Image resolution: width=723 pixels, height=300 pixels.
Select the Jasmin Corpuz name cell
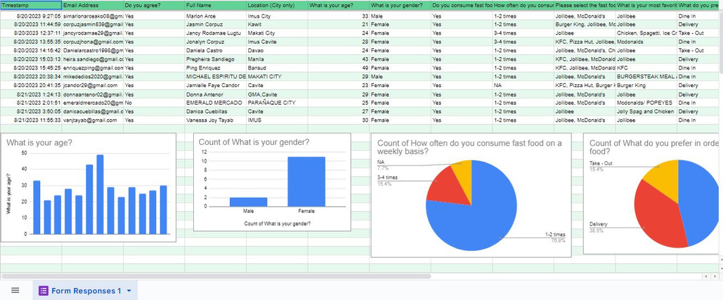[x=216, y=24]
